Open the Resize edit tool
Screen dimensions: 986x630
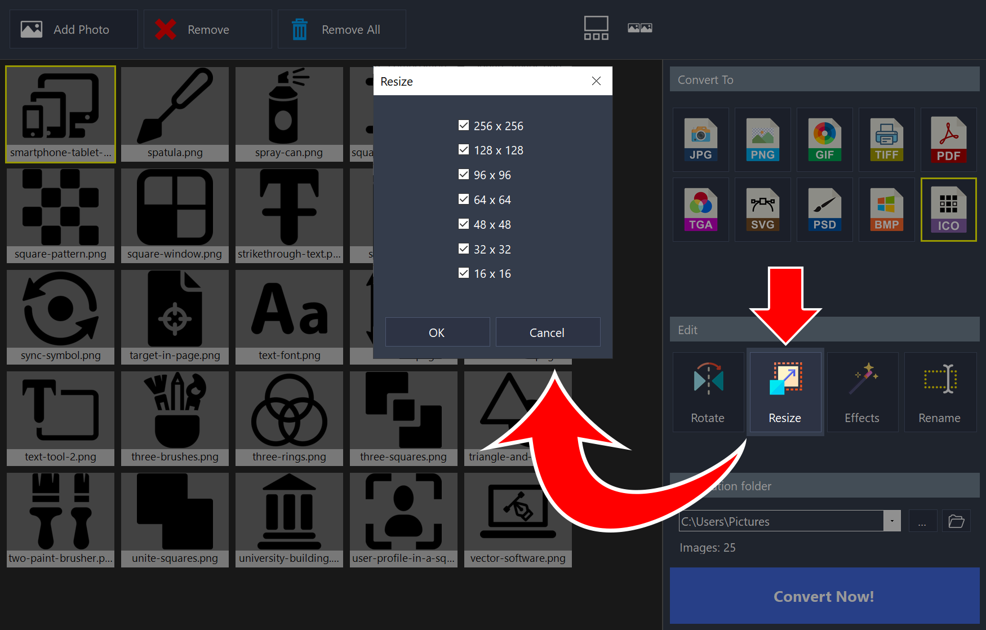pyautogui.click(x=785, y=392)
